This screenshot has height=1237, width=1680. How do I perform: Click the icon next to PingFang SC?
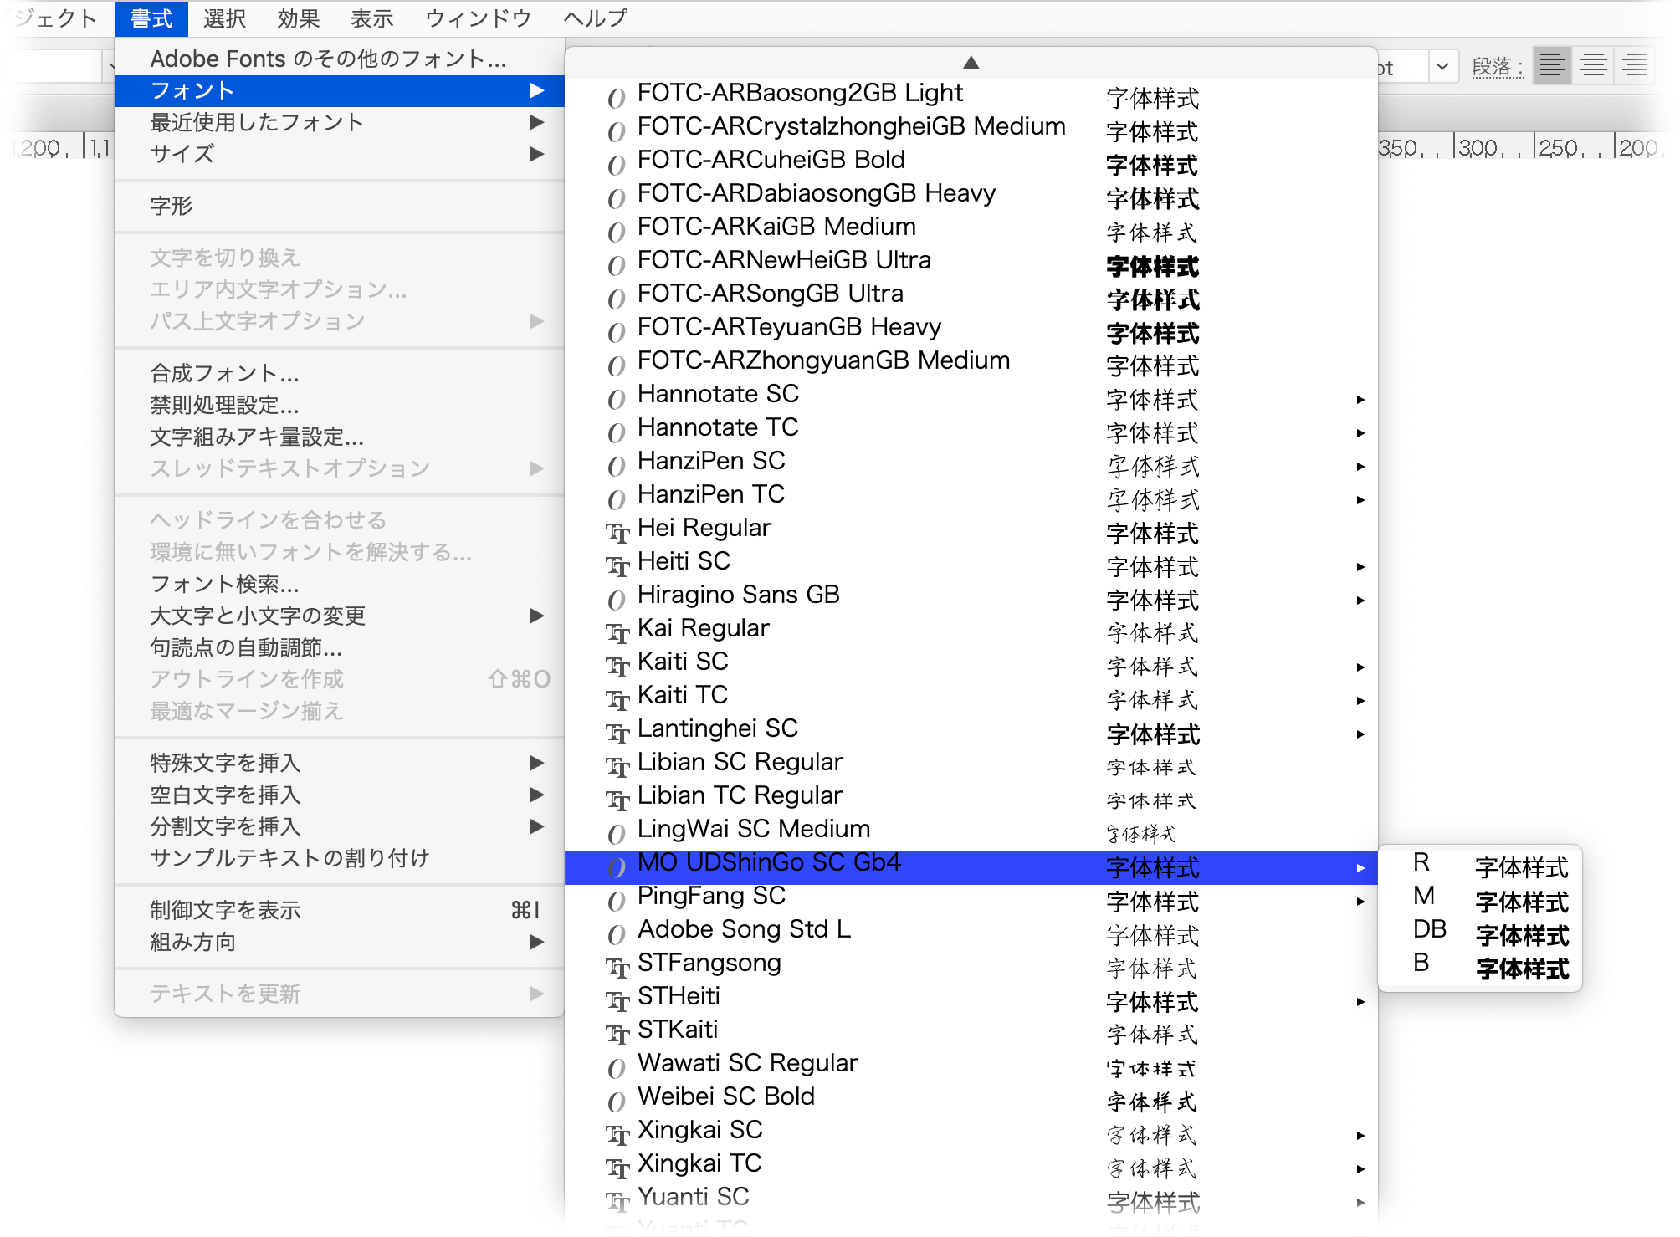tap(617, 900)
